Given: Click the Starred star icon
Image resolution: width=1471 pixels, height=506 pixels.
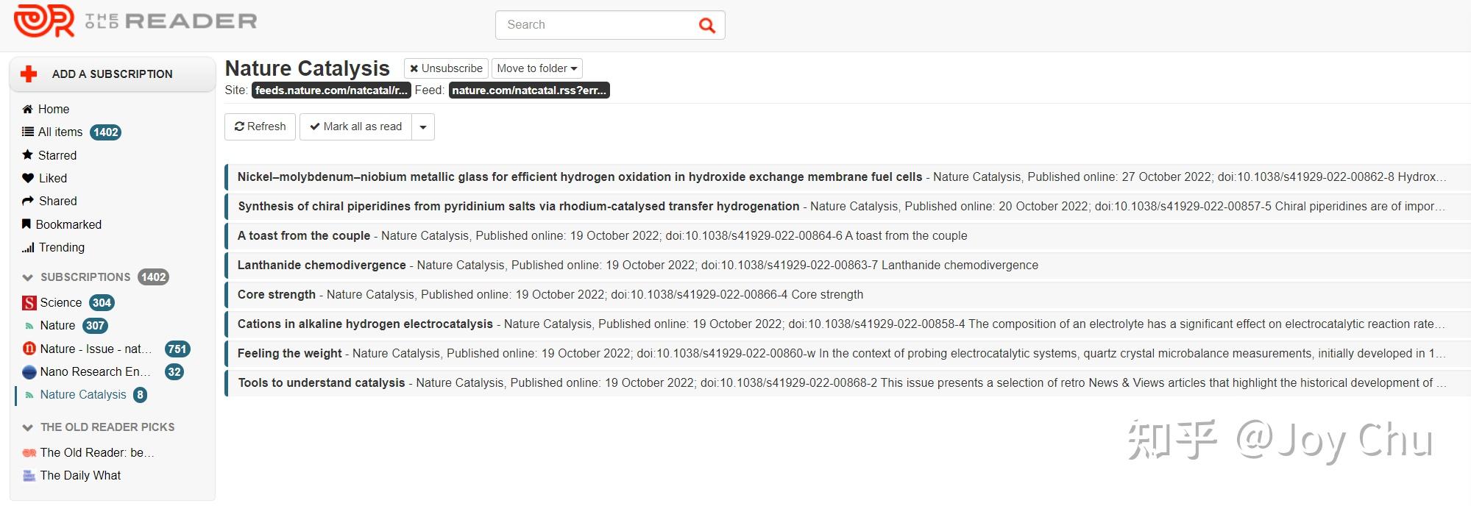Looking at the screenshot, I should coord(27,154).
